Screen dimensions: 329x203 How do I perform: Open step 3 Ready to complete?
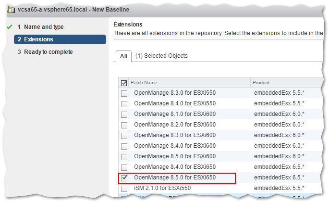(45, 52)
